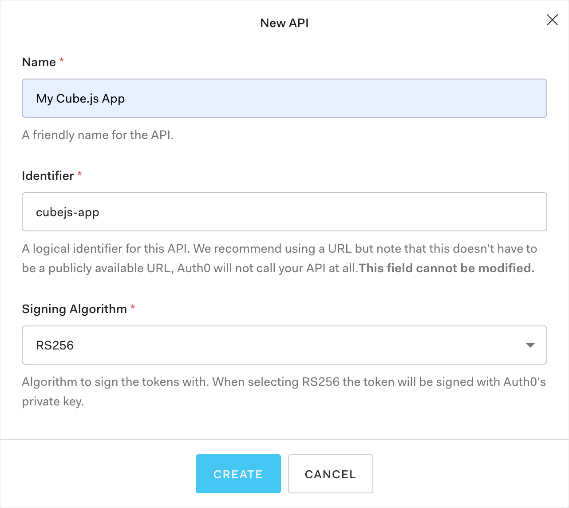Click the "New API" dialog title
Viewport: 569px width, 508px height.
(x=284, y=23)
